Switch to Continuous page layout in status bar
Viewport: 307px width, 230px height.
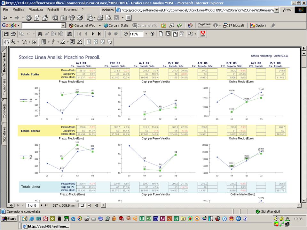pos(89,205)
